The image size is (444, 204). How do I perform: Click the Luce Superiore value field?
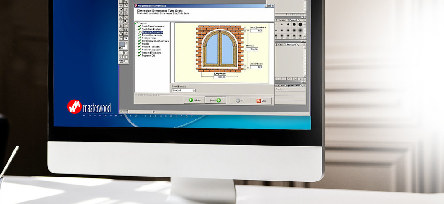tap(256, 31)
